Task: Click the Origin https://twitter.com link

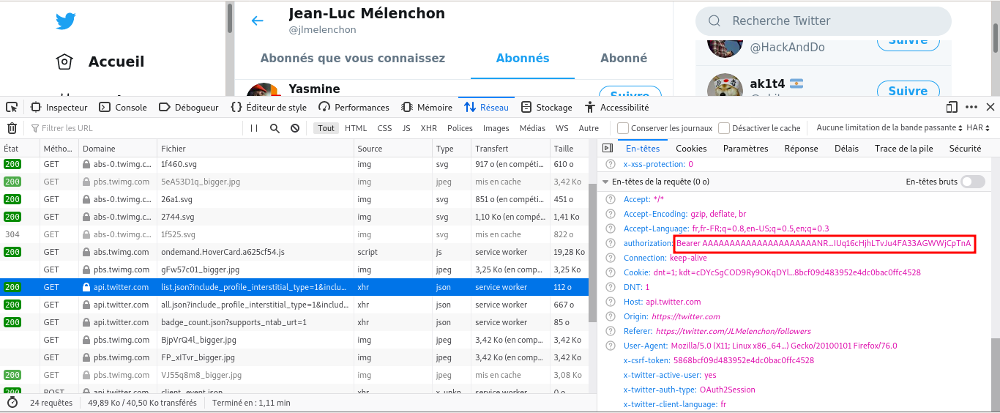Action: click(687, 316)
